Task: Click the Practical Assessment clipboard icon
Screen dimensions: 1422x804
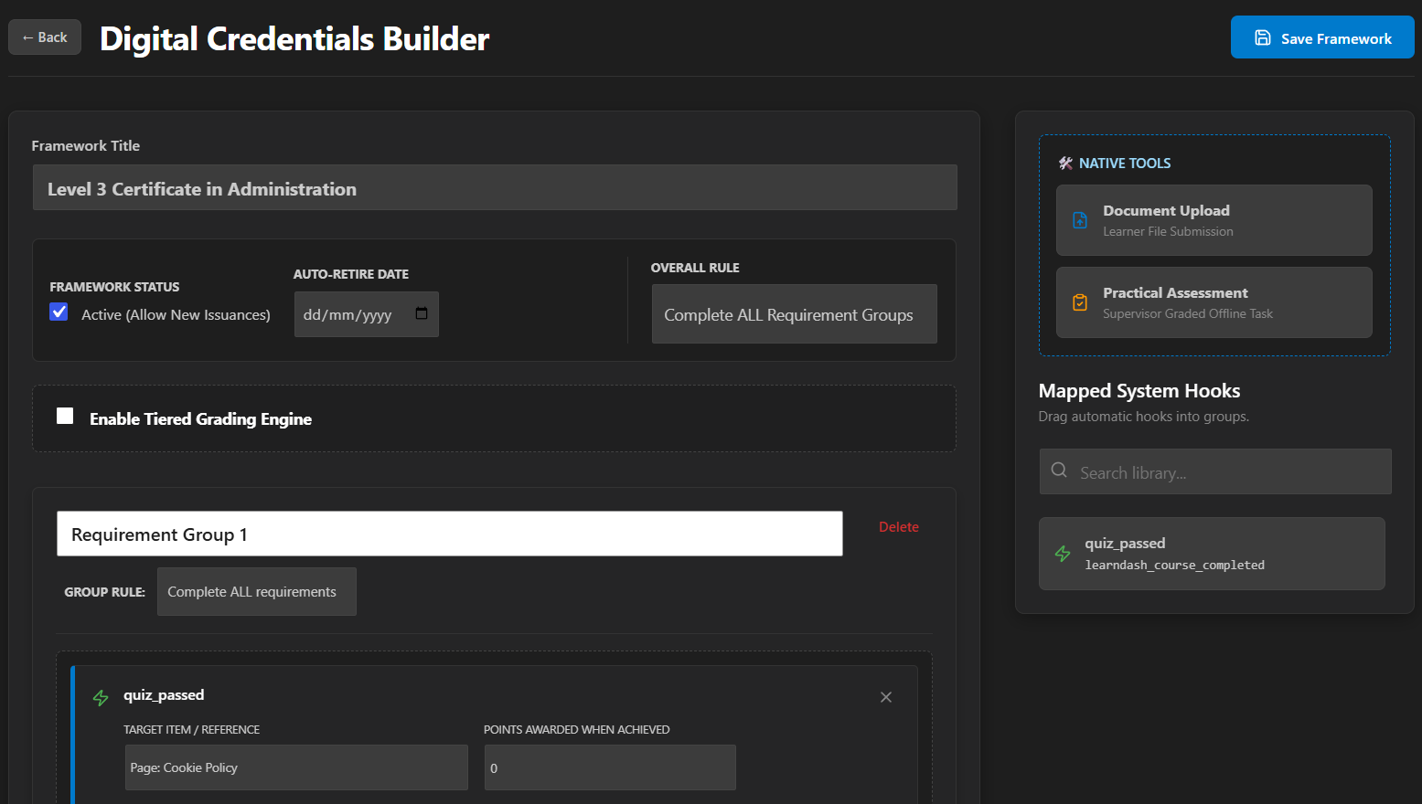Action: 1080,302
